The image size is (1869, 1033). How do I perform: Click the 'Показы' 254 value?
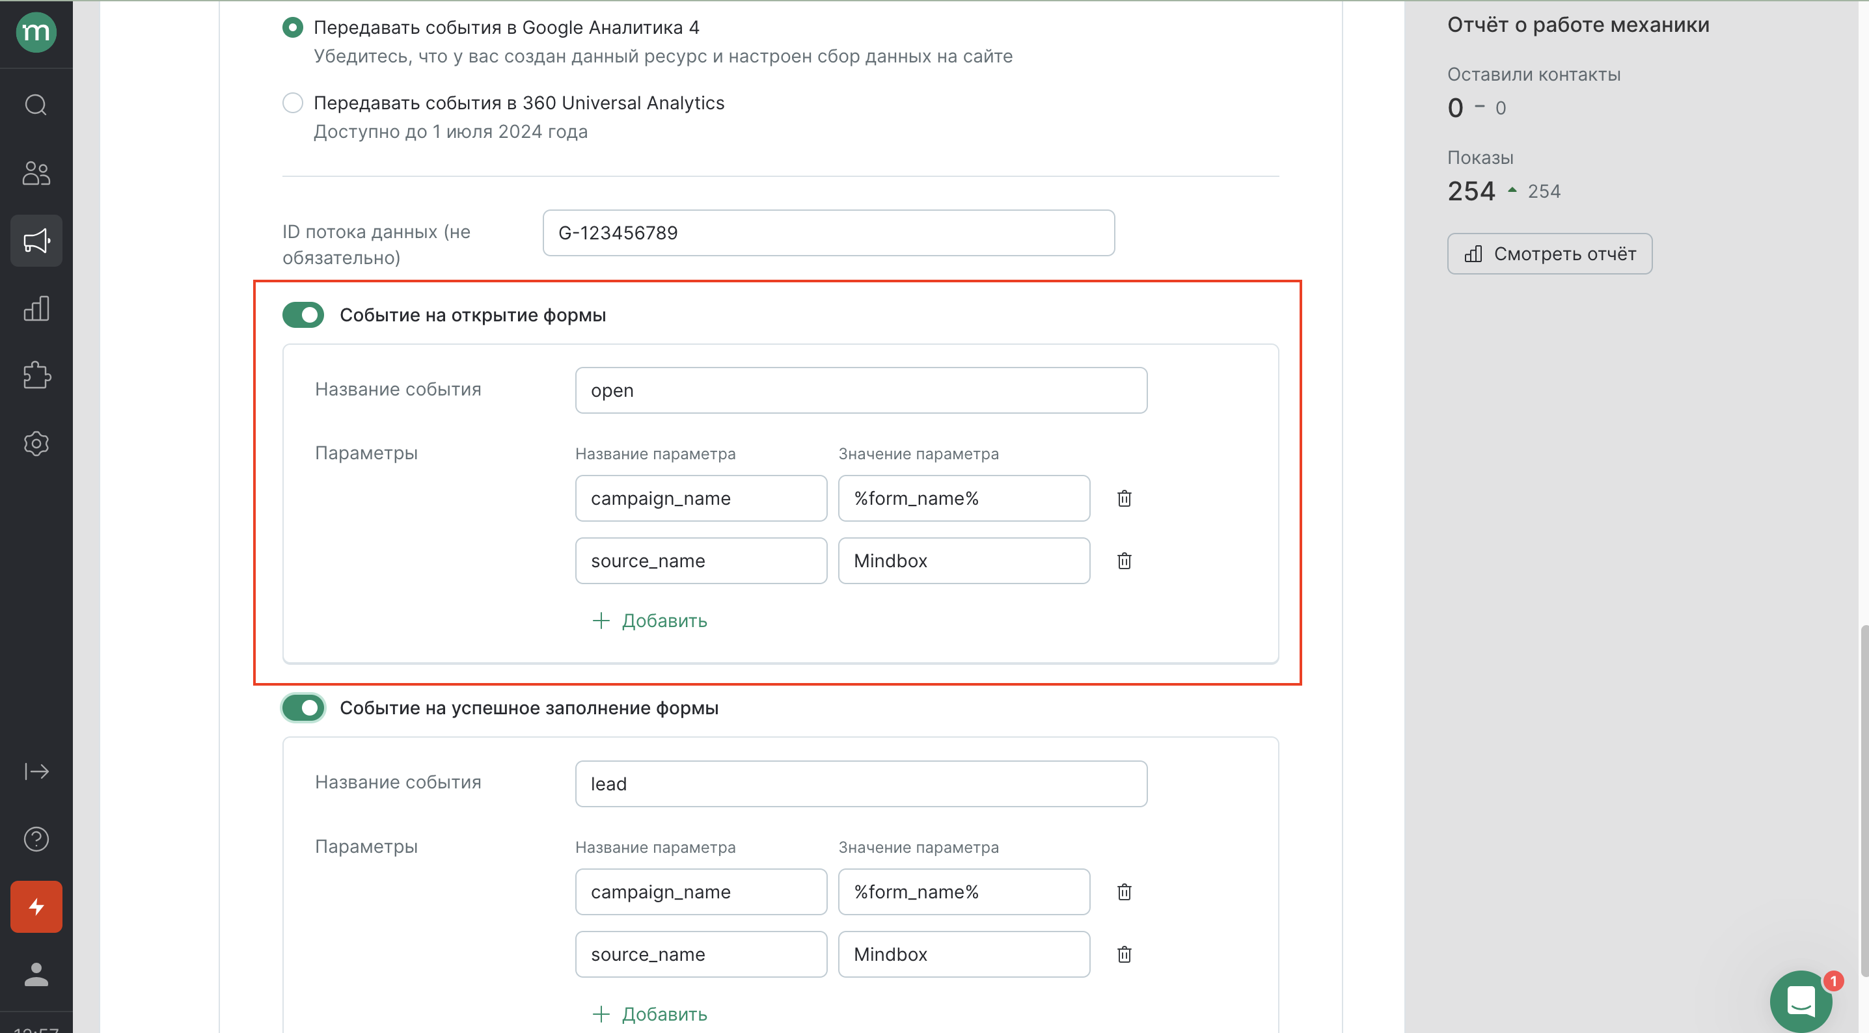pos(1471,191)
